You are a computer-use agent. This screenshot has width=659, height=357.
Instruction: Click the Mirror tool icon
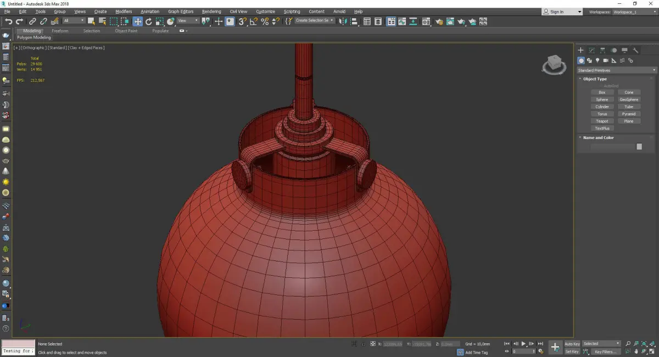(x=342, y=21)
